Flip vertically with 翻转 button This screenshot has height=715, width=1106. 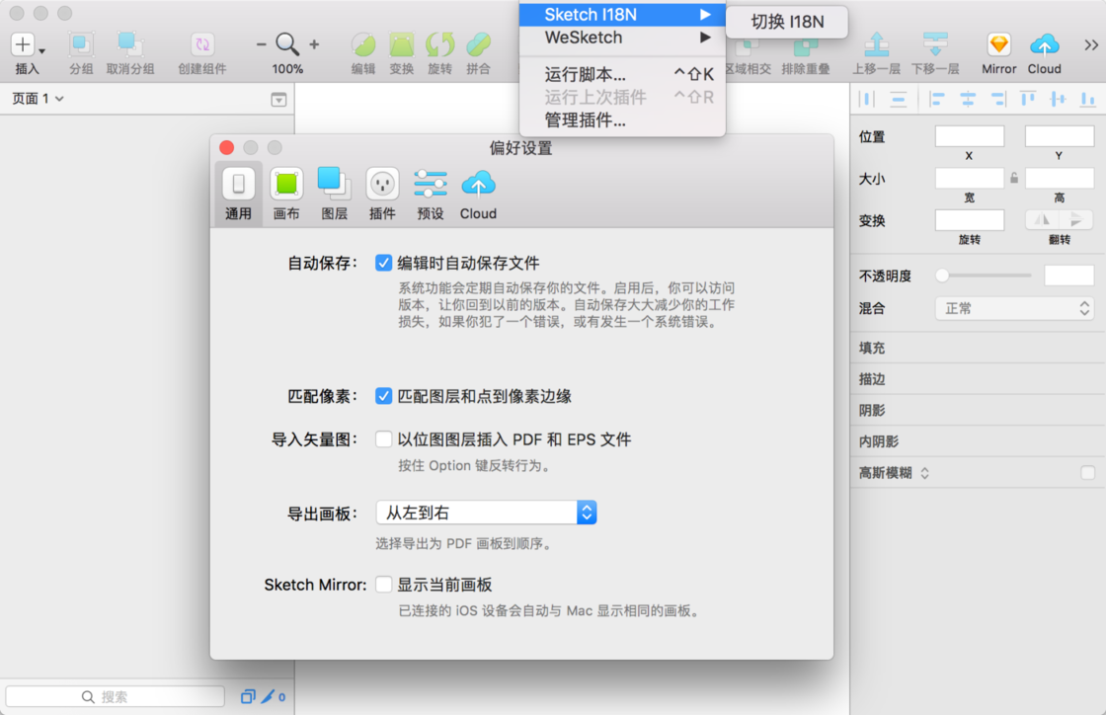1076,220
